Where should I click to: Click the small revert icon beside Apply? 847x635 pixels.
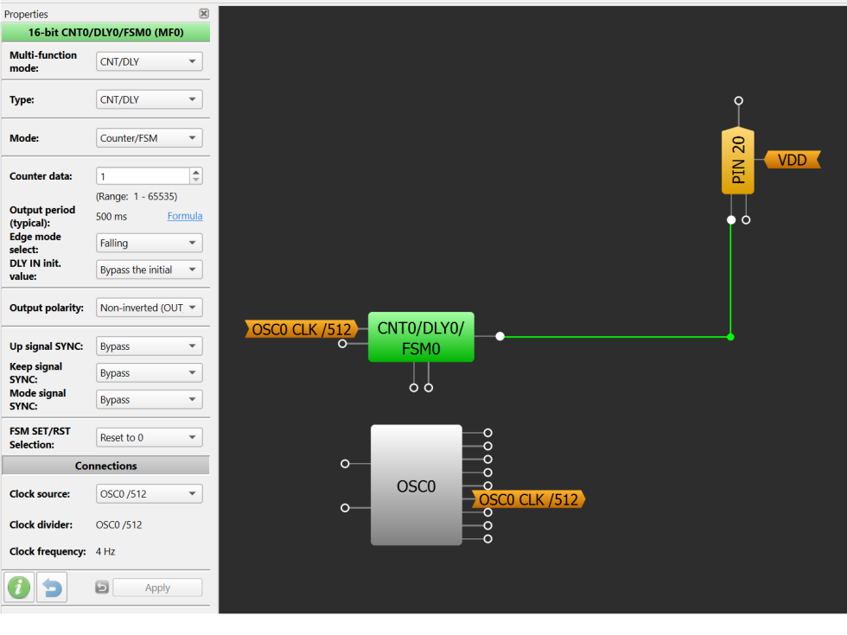[102, 587]
